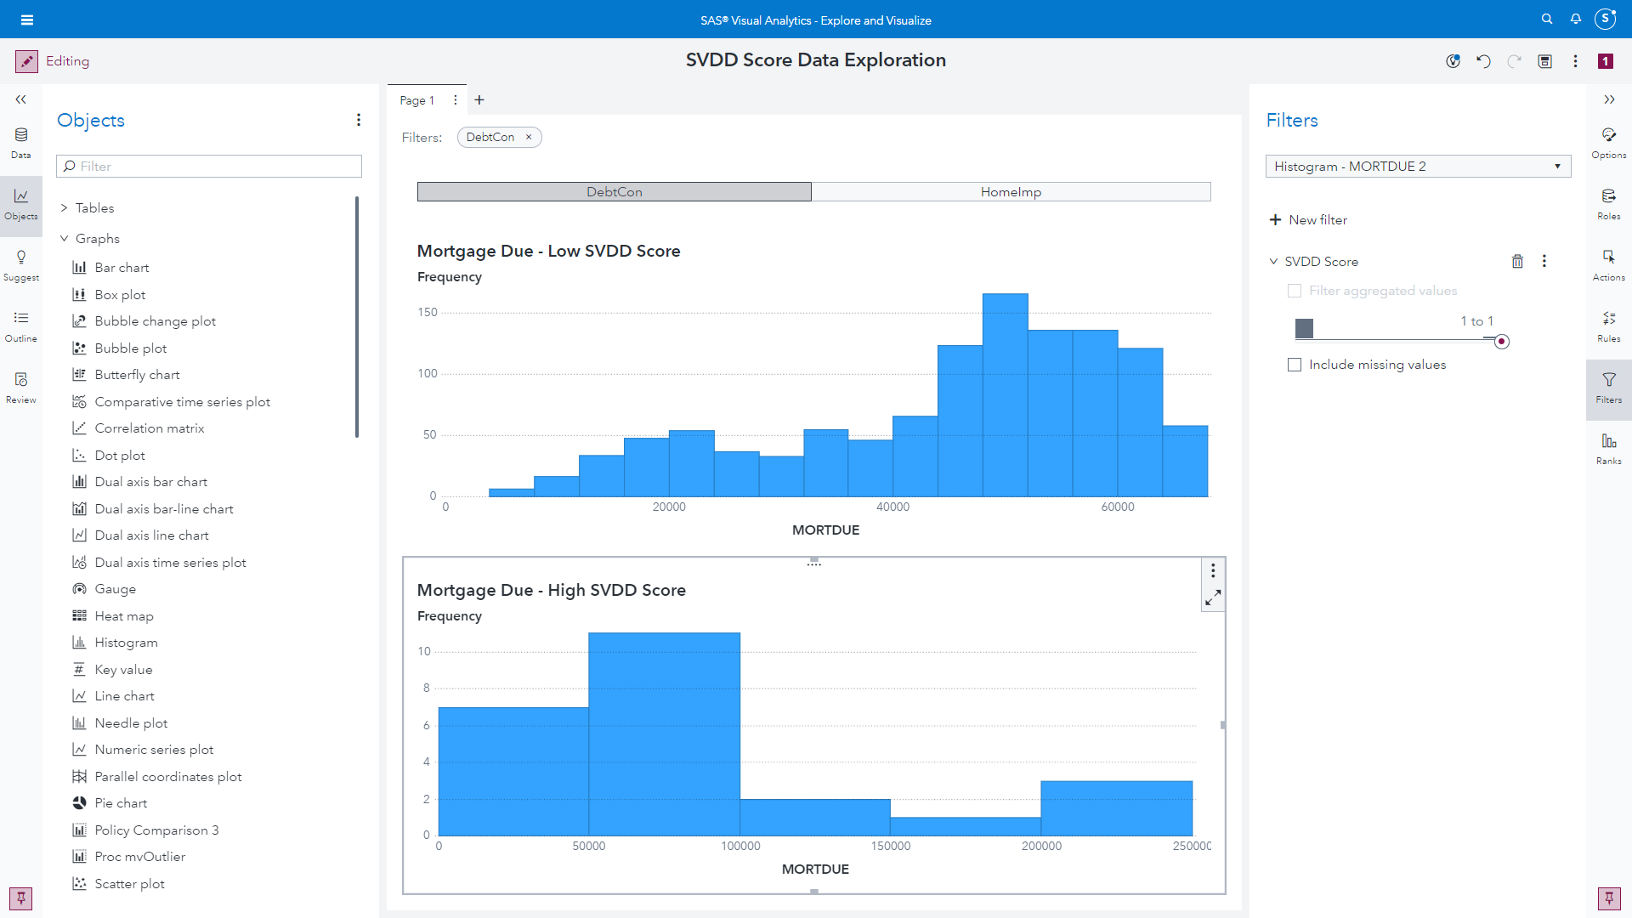The width and height of the screenshot is (1632, 918).
Task: Click the Undo arrow icon
Action: pyautogui.click(x=1483, y=61)
